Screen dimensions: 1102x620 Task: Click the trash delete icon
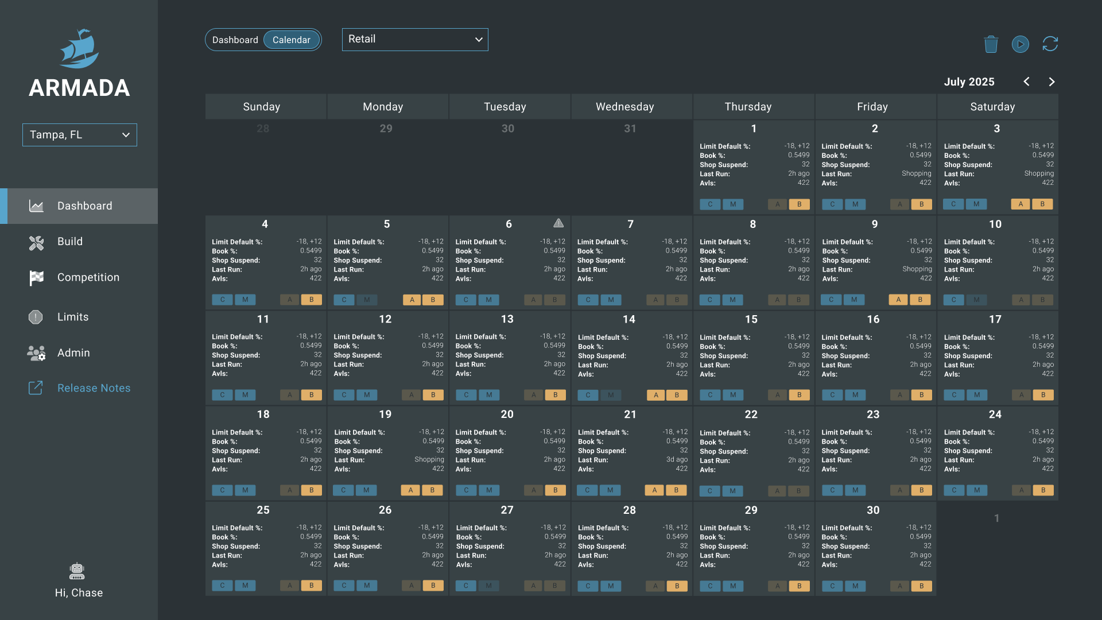(x=991, y=44)
